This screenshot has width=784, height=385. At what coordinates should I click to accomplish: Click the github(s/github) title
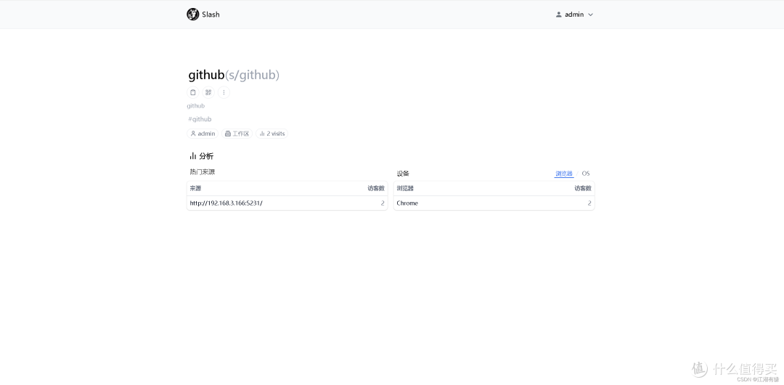click(234, 75)
